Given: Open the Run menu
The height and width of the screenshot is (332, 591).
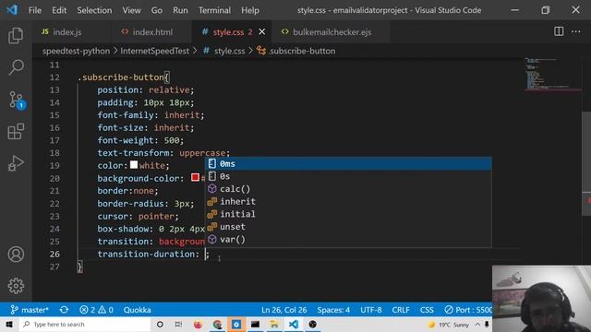Looking at the screenshot, I should (x=180, y=10).
